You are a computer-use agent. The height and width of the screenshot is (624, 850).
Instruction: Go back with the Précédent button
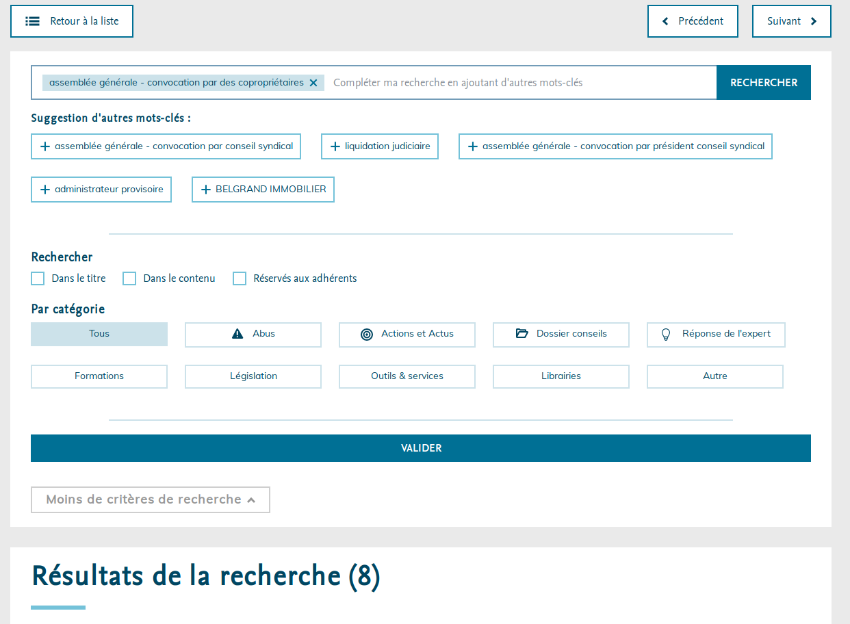point(693,21)
